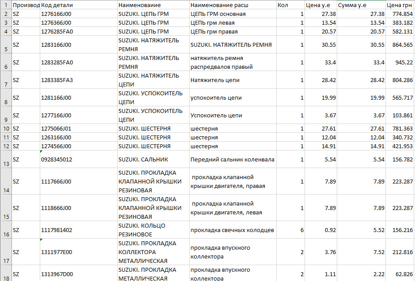Click 'ЦЕПЬ грм правая' cell

pos(233,31)
